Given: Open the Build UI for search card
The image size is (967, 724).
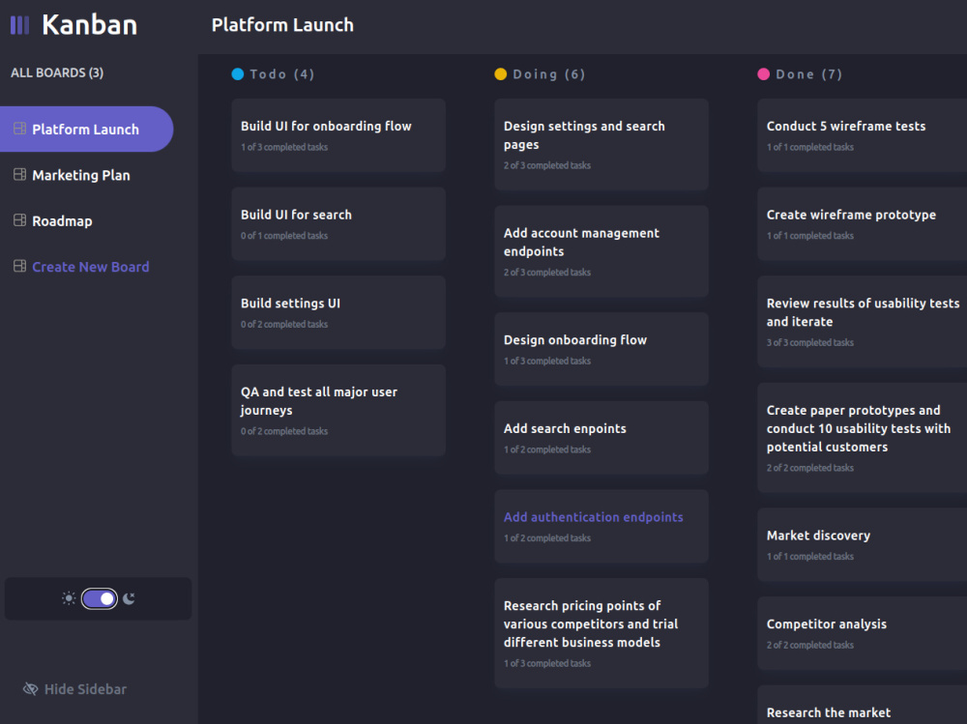Looking at the screenshot, I should point(338,224).
